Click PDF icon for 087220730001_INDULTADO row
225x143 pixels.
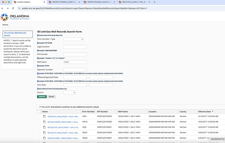click(44, 138)
